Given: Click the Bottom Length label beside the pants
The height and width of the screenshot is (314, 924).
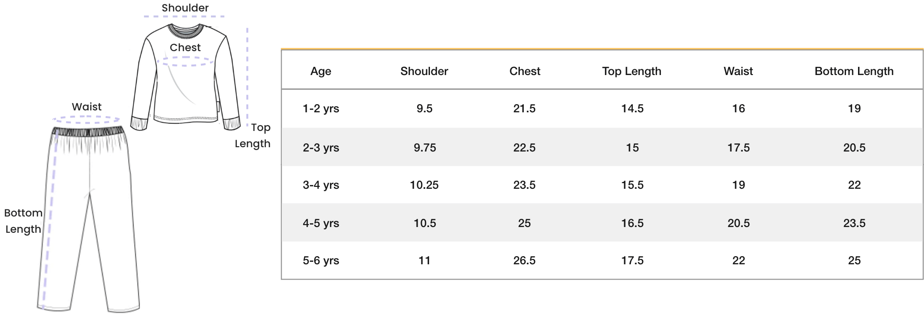Looking at the screenshot, I should (x=23, y=221).
